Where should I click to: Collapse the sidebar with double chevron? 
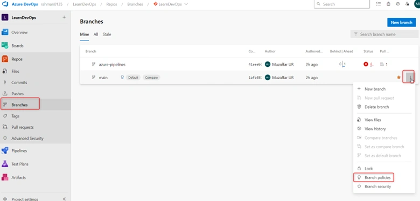(64, 199)
